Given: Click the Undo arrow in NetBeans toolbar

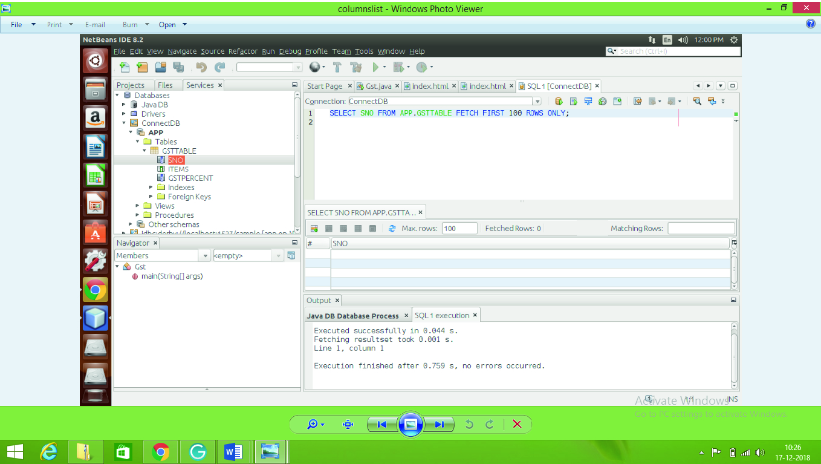Looking at the screenshot, I should (201, 67).
